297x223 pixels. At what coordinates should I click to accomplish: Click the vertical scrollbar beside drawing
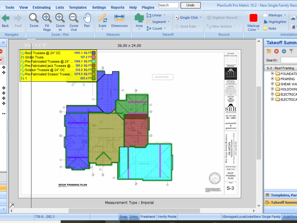[x=259, y=123]
